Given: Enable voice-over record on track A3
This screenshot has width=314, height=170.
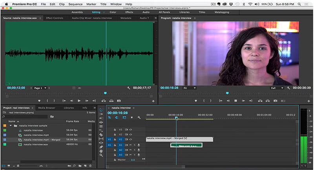Looking at the screenshot, I should click(139, 155).
